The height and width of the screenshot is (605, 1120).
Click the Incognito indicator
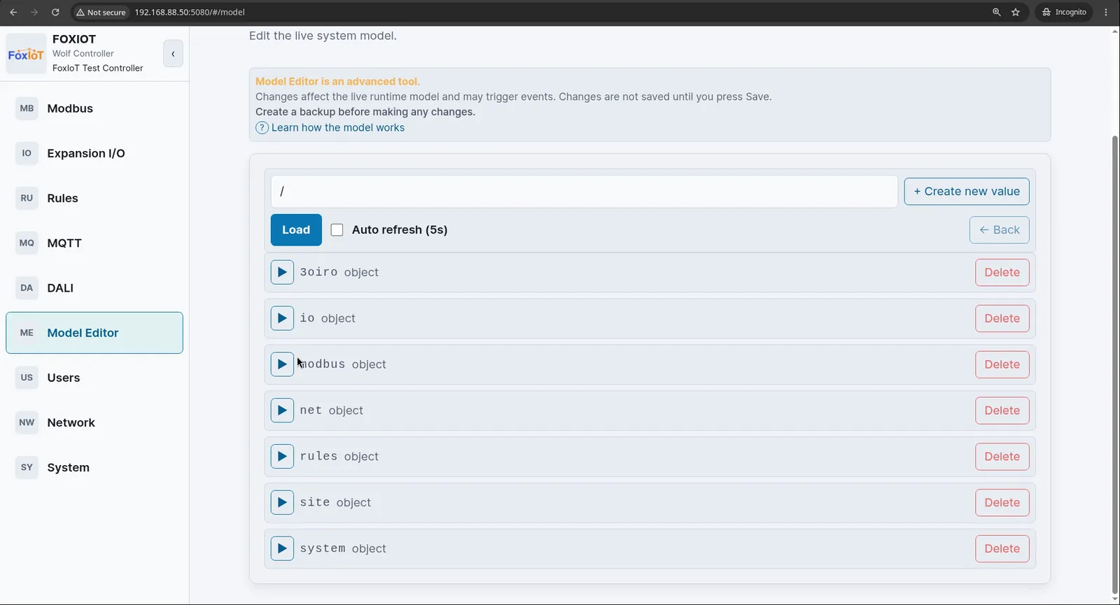1064,12
